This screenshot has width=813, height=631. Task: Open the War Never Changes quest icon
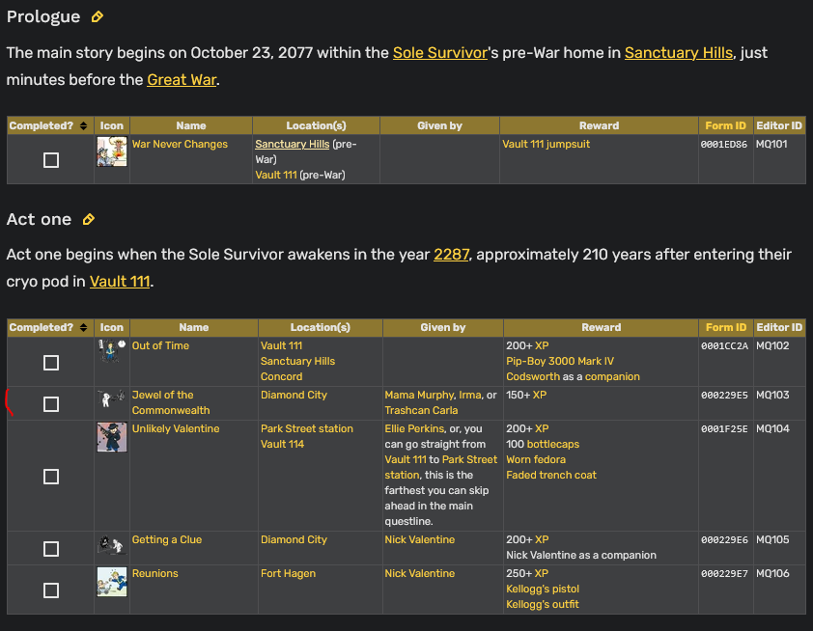click(x=112, y=152)
